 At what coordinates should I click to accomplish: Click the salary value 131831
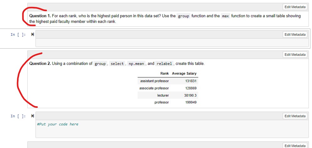point(191,81)
